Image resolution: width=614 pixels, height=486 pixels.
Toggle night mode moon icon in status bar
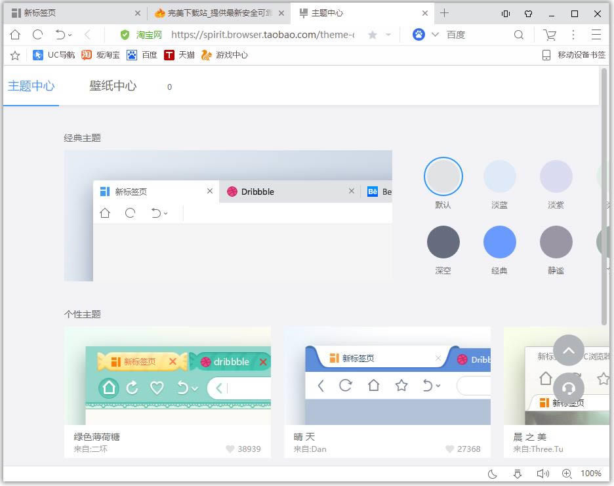493,474
